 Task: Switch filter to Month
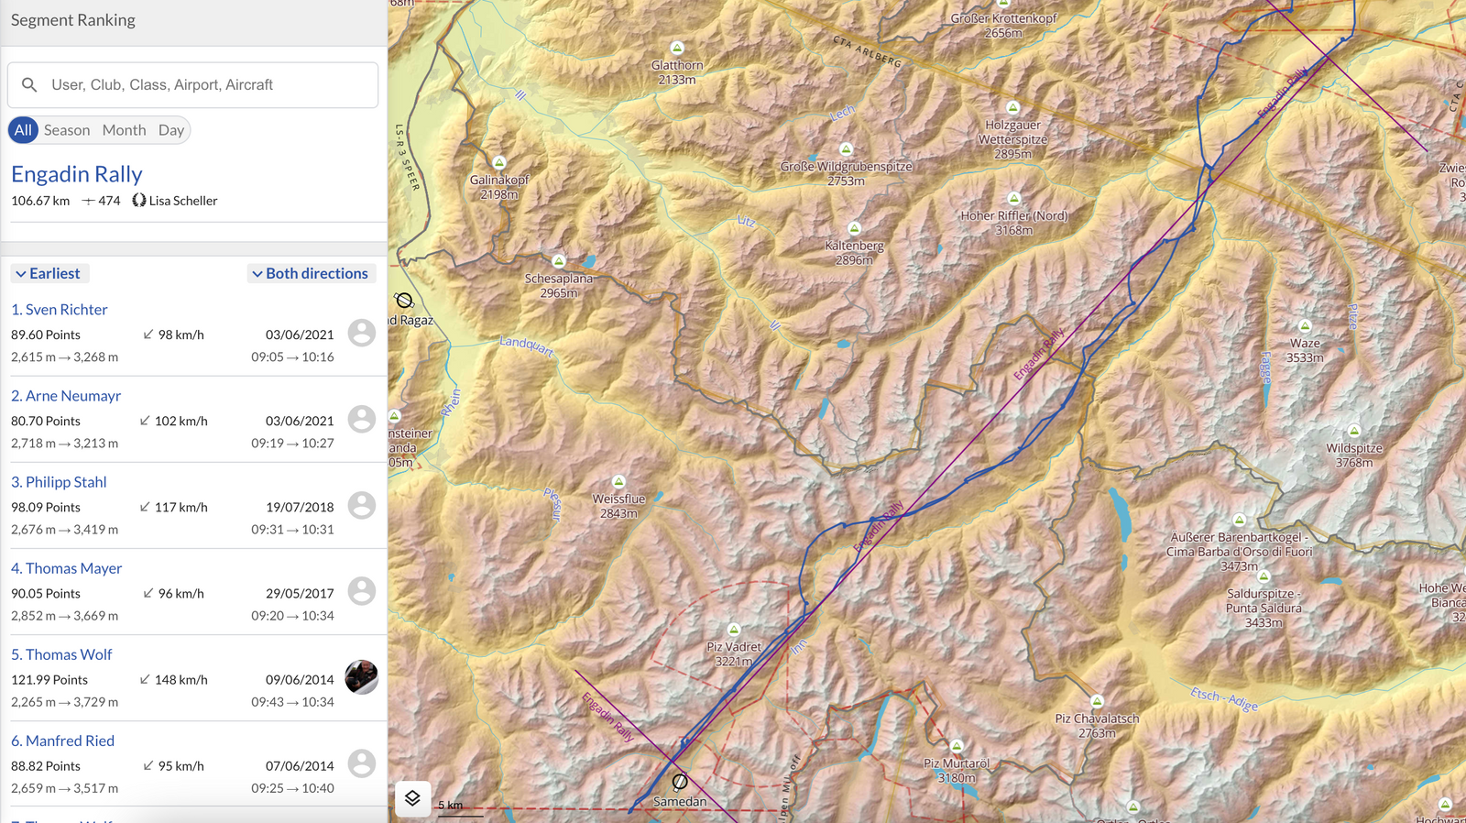124,130
